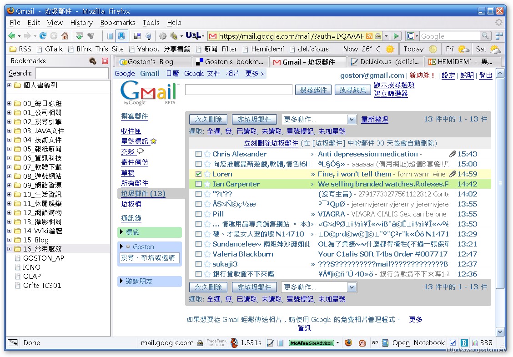Open the top 更多動作 dropdown

click(x=319, y=120)
